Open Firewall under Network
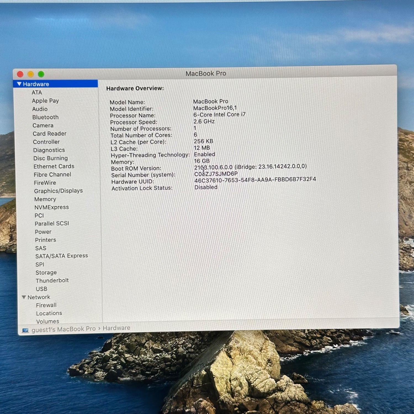The height and width of the screenshot is (414, 414). [x=46, y=305]
